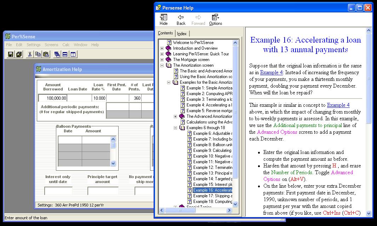Open the Help menu in Per%Sense
The height and width of the screenshot is (226, 377).
[x=95, y=45]
